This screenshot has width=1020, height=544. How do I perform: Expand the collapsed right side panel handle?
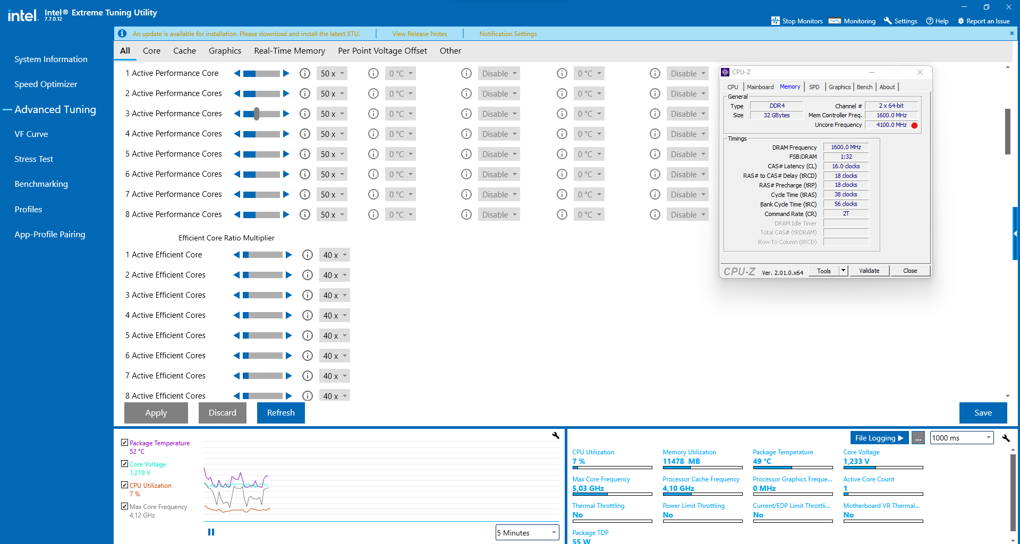point(1015,234)
